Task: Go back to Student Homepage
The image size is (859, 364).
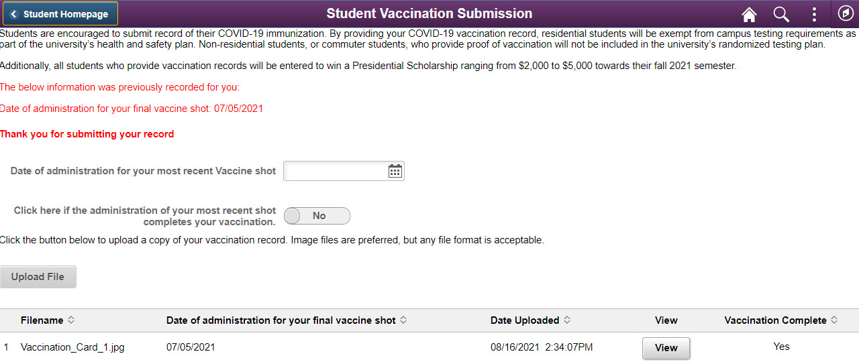Action: [x=60, y=14]
